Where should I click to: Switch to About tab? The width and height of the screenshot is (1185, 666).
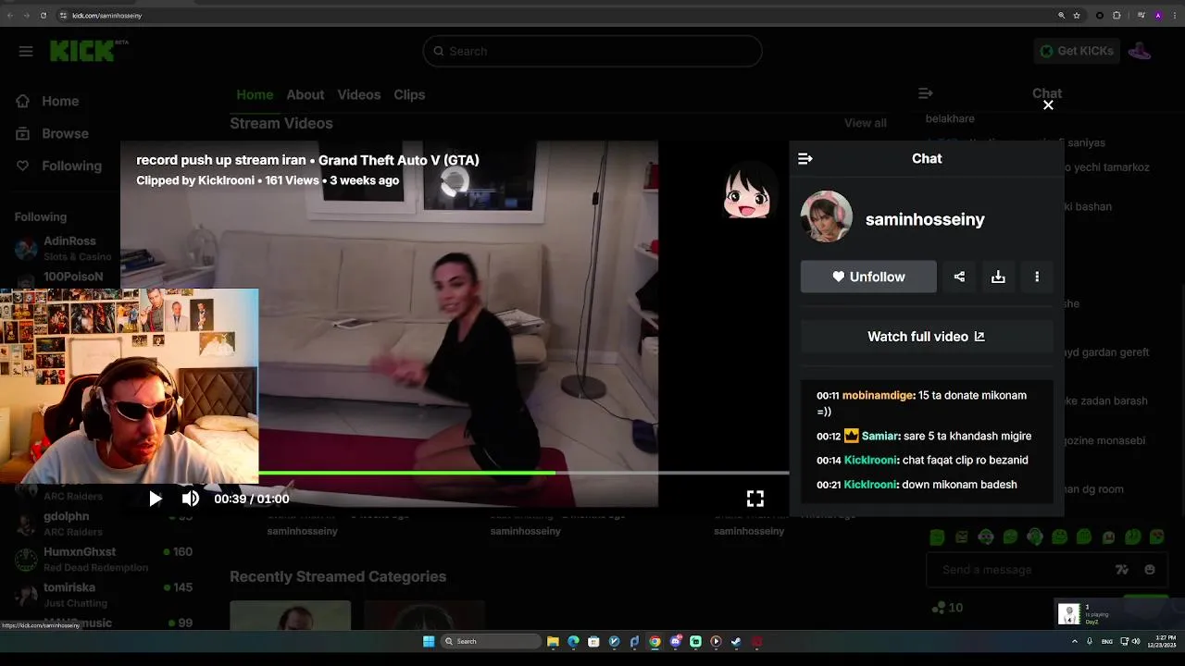tap(305, 94)
